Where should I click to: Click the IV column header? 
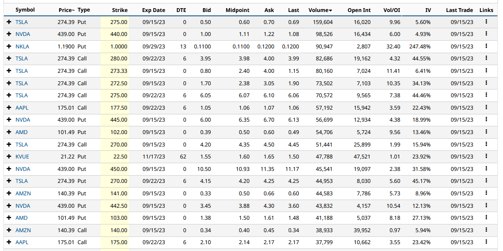(x=428, y=10)
